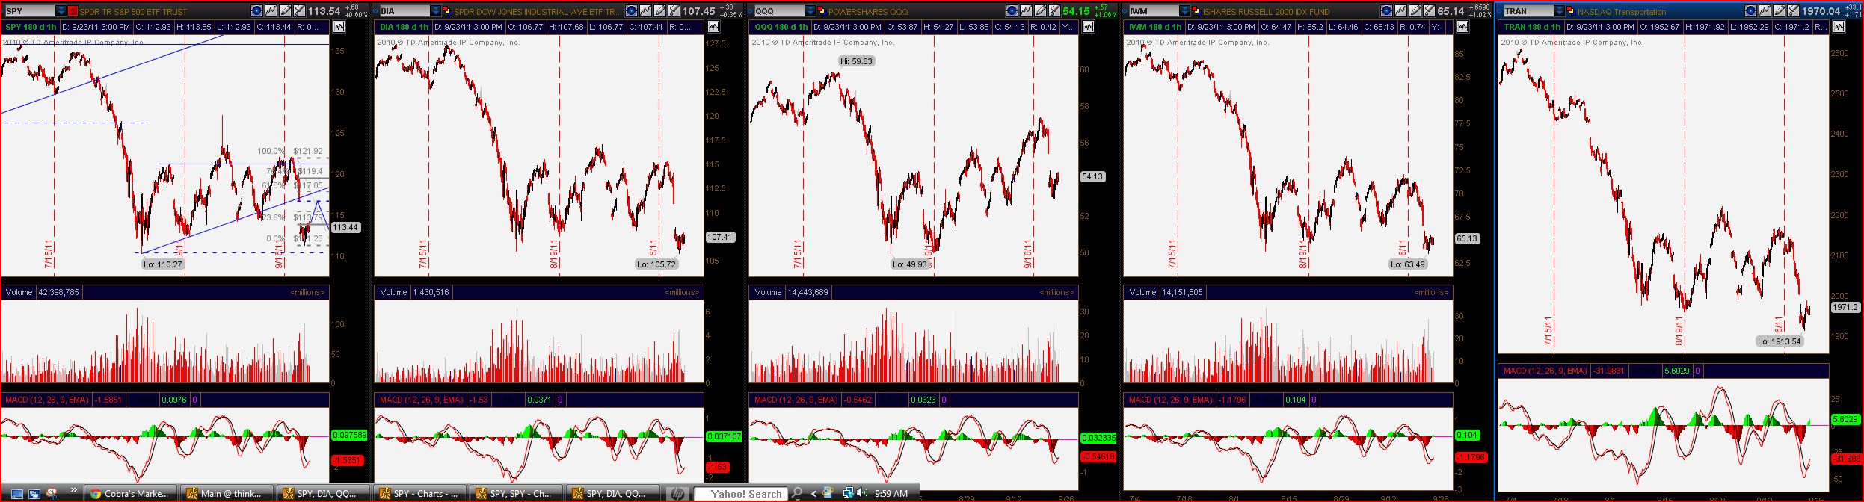
Task: Click chart mode icon beside DIA quote bar
Action: tap(713, 26)
